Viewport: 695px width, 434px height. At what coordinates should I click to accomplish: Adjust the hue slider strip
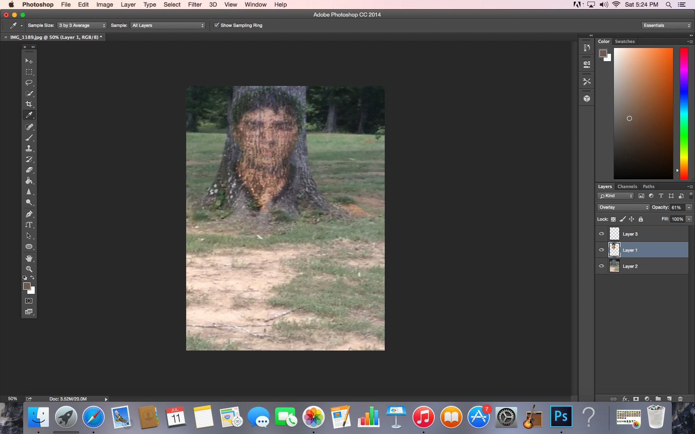pyautogui.click(x=684, y=114)
